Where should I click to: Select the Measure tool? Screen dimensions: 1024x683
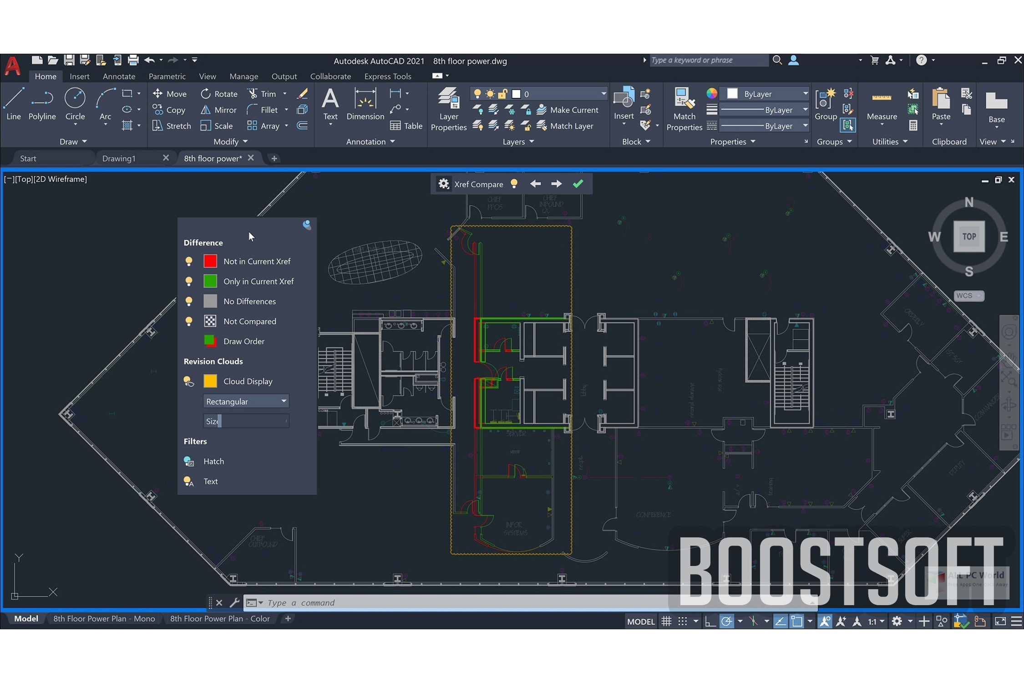coord(881,106)
